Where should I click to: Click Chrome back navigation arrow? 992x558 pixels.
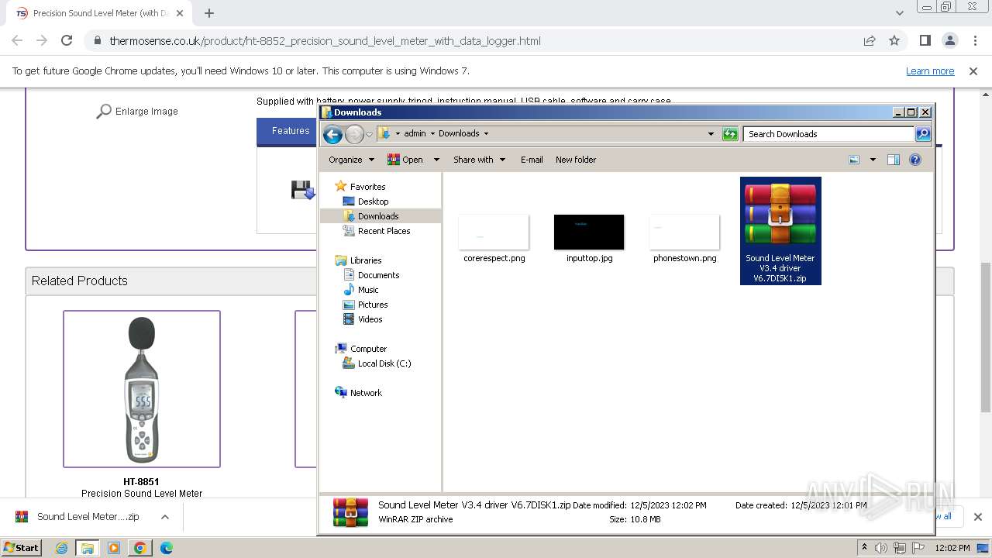(17, 40)
